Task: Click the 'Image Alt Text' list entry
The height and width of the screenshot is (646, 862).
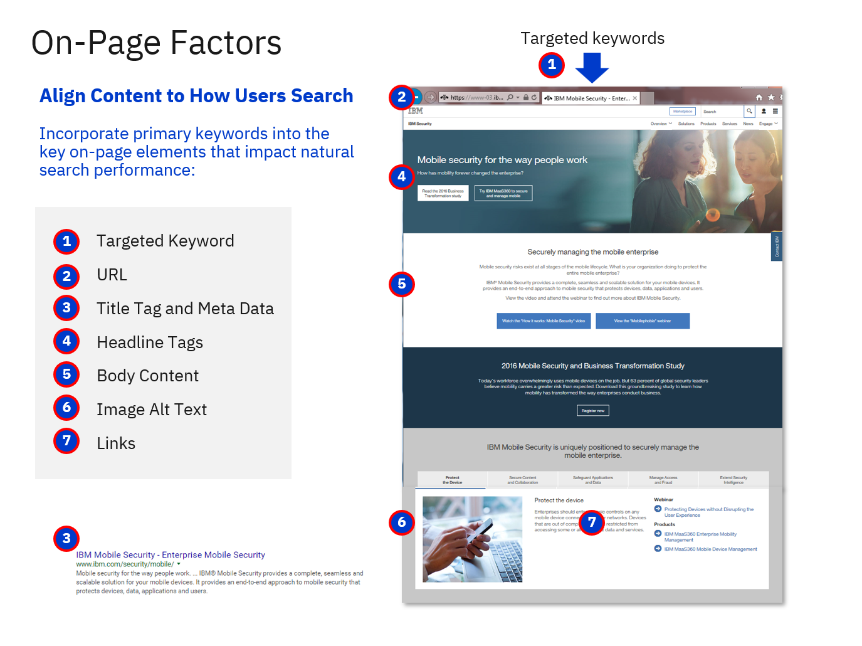Action: pos(152,410)
